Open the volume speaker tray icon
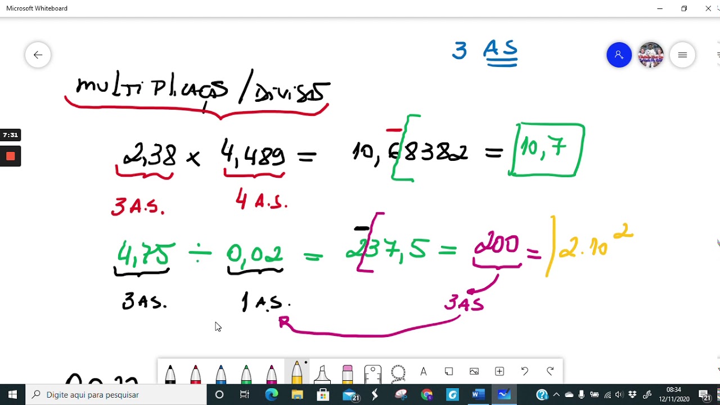 tap(619, 394)
